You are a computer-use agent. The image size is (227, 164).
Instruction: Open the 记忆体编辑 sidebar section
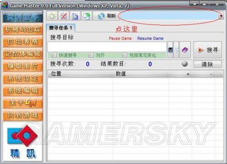pos(23,54)
